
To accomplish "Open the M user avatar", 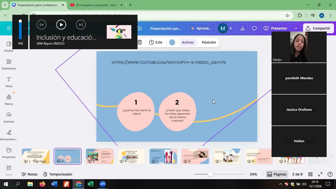I will (223, 28).
